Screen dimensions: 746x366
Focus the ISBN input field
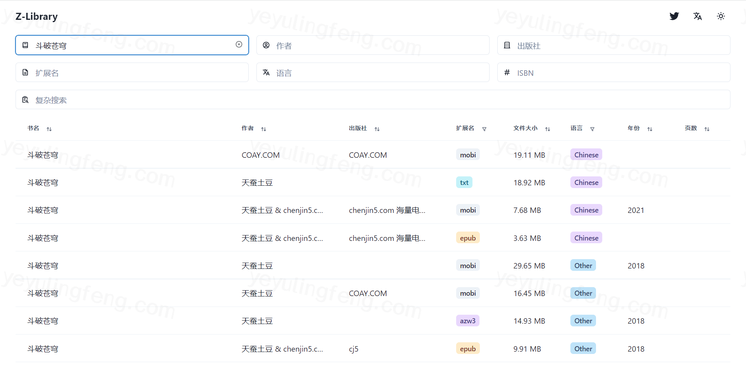(614, 72)
